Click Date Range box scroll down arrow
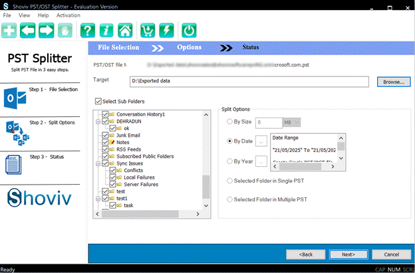 coord(341,158)
